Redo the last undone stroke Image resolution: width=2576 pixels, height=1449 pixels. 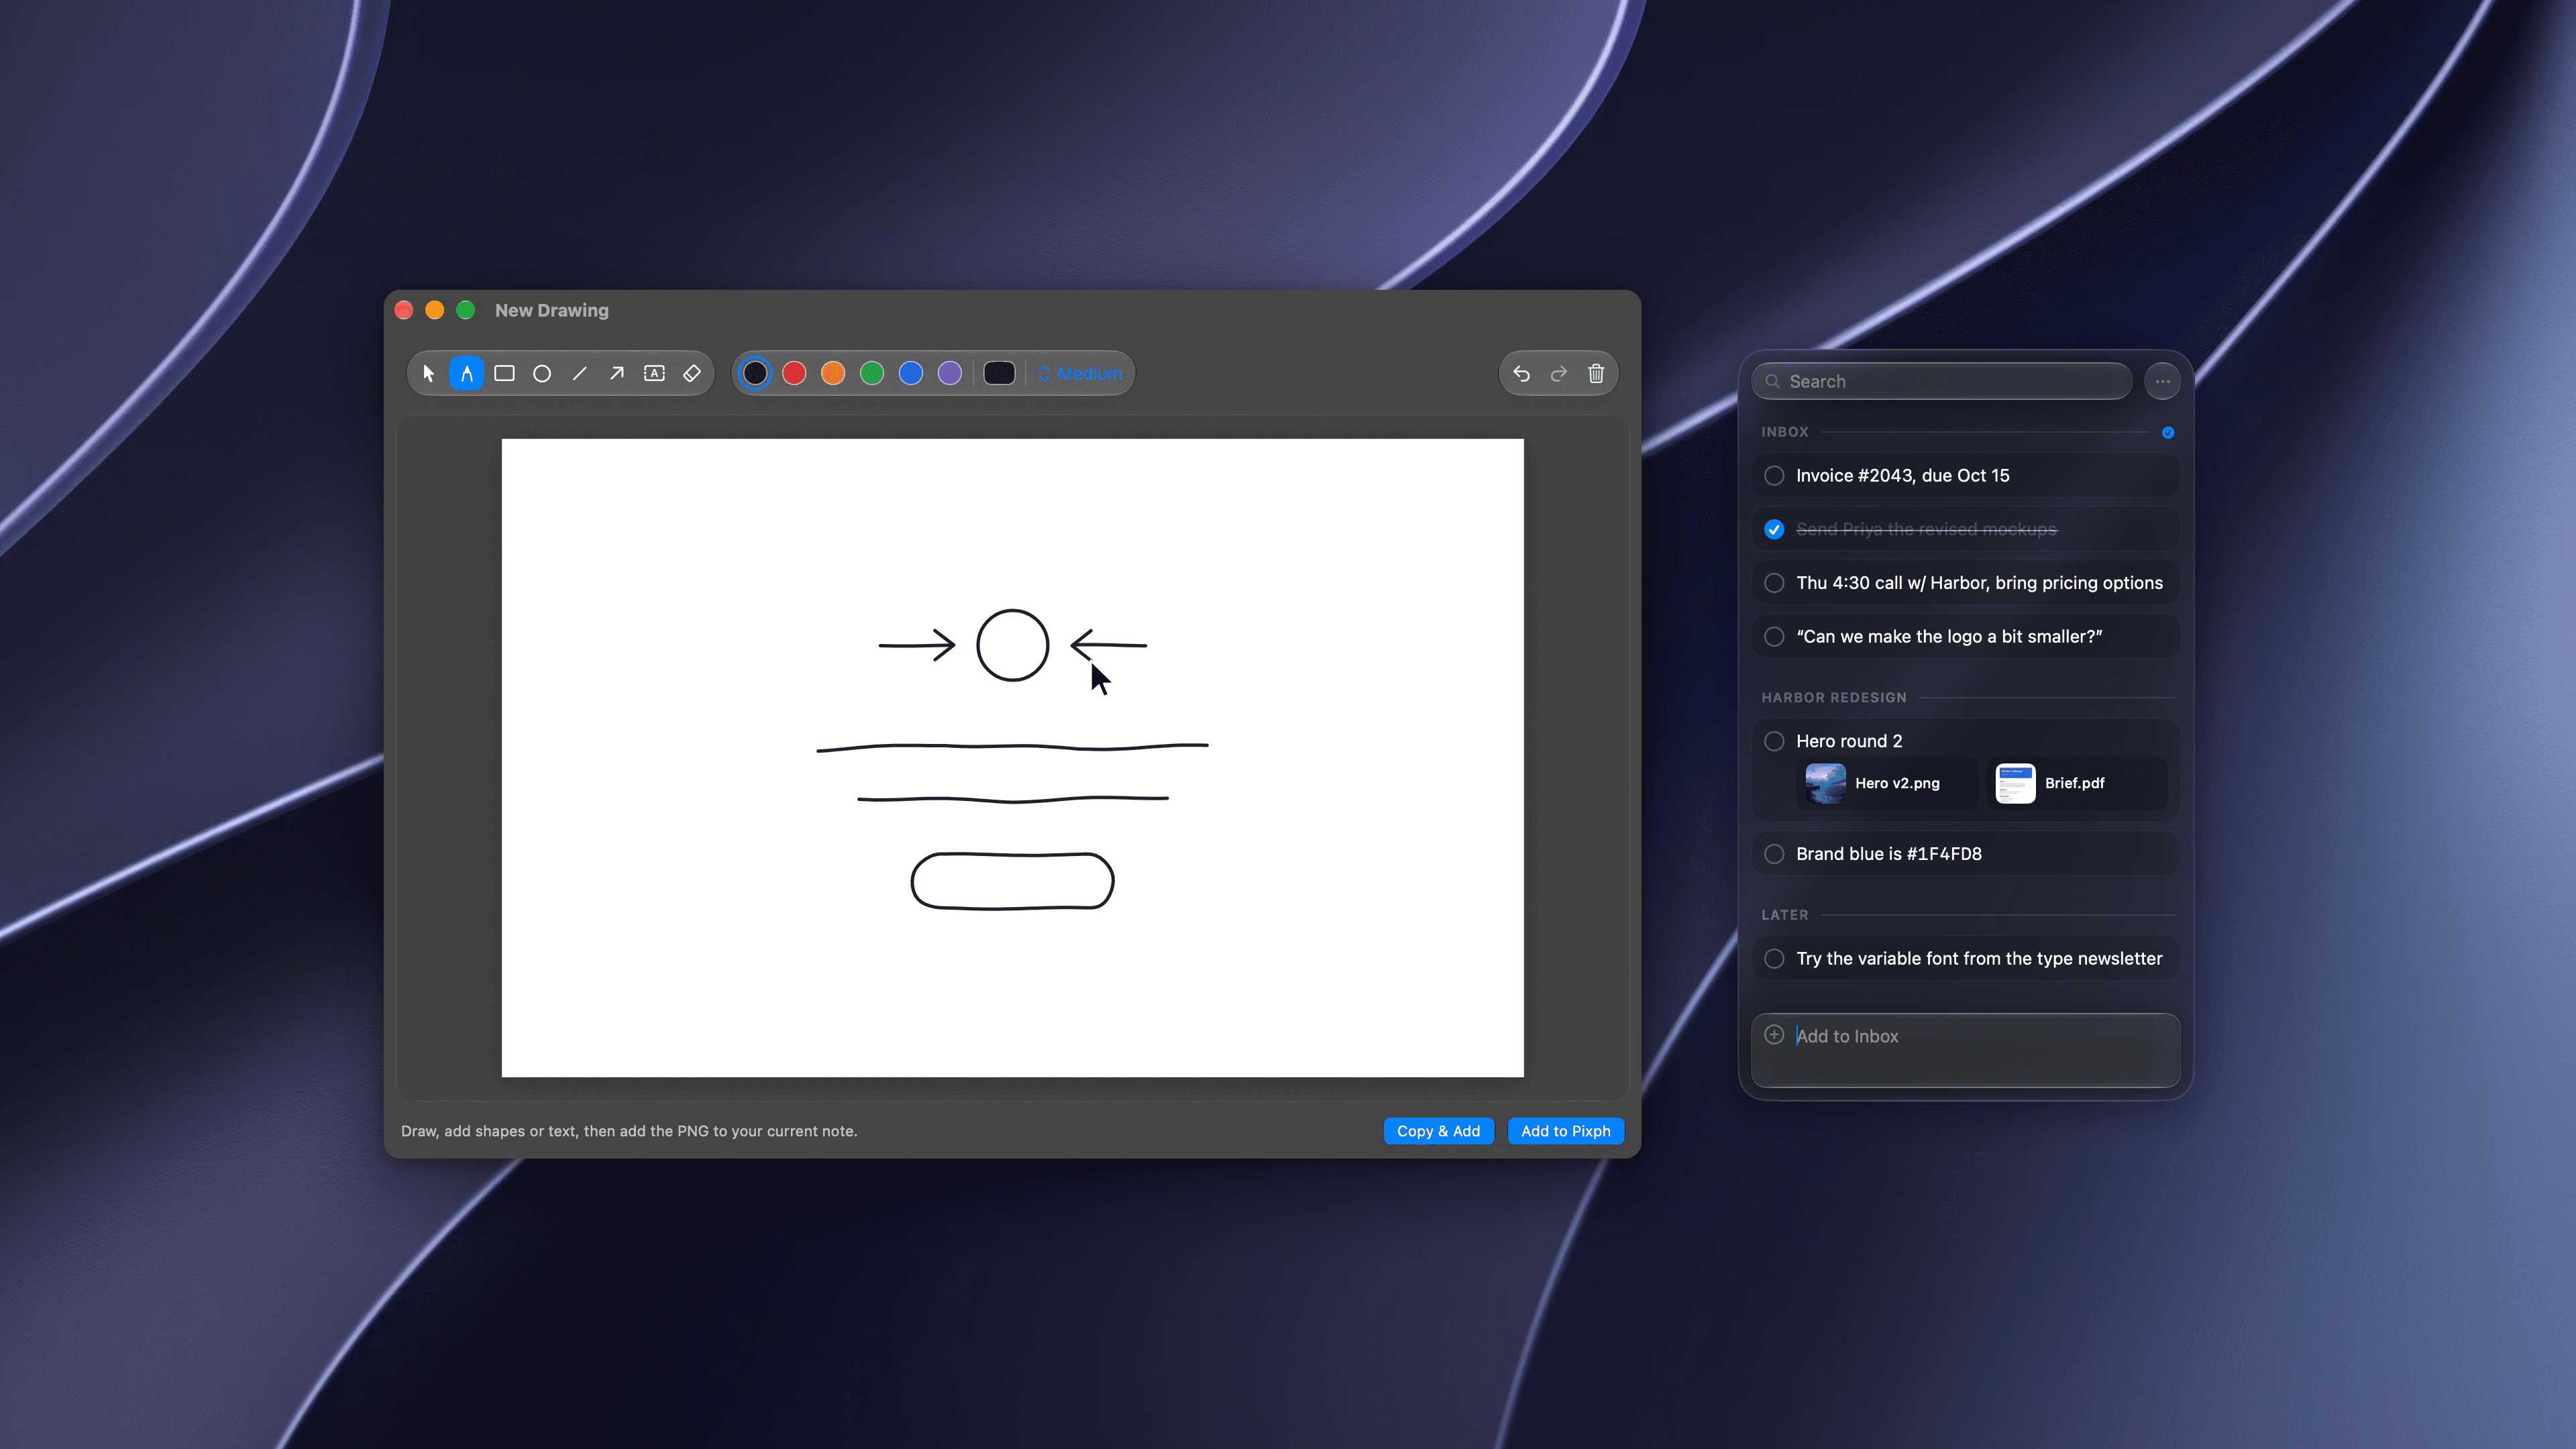pos(1559,373)
